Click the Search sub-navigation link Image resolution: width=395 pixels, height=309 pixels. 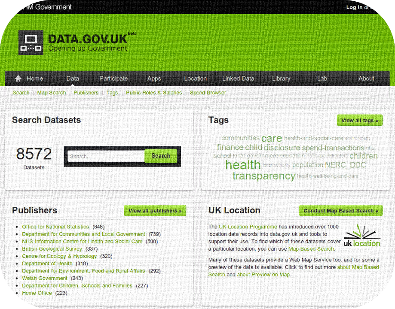tap(21, 93)
